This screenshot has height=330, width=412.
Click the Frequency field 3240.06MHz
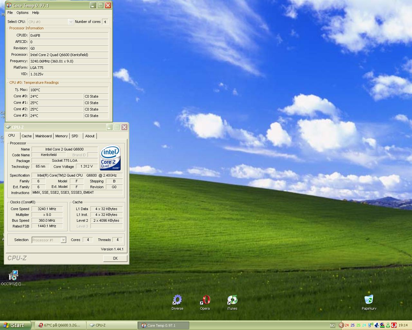coord(69,61)
